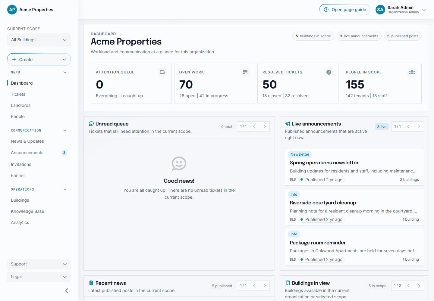Click the Announcements count badge 3
The image size is (434, 301).
pos(64,153)
